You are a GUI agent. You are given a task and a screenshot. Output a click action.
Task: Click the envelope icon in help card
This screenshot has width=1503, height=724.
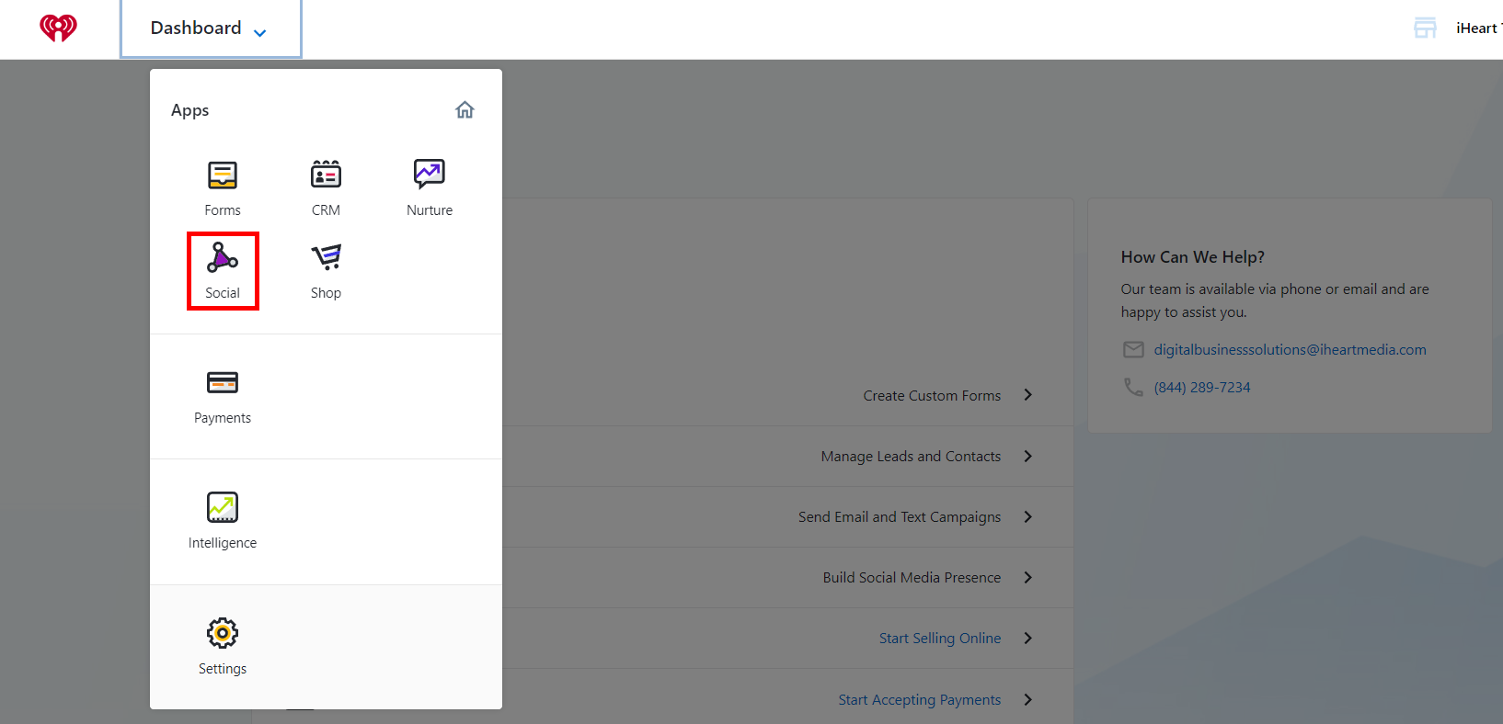[1133, 350]
